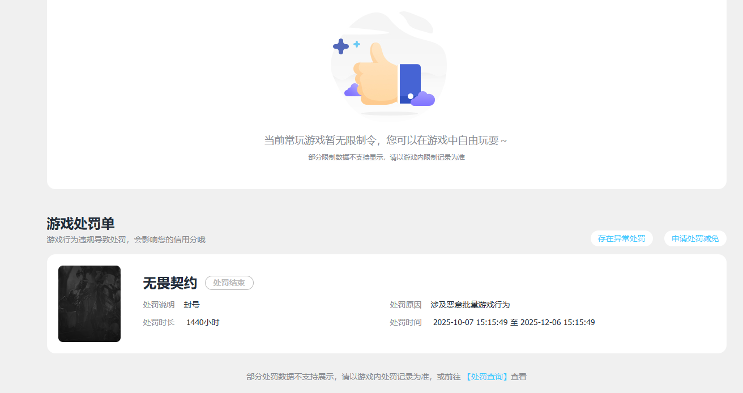Select the 无畏契约 game cover thumbnail
The image size is (743, 393).
tap(89, 304)
